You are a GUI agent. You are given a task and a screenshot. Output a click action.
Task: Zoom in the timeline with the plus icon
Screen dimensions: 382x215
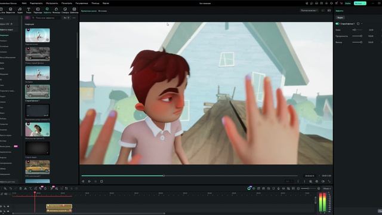(318, 189)
